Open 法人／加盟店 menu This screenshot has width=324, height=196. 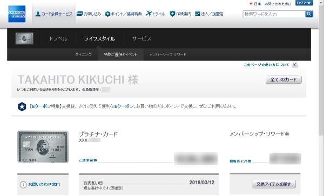(209, 14)
